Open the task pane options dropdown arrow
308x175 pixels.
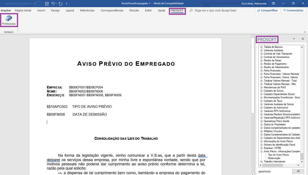[294, 39]
